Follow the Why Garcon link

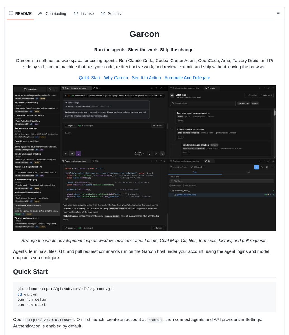pos(116,78)
